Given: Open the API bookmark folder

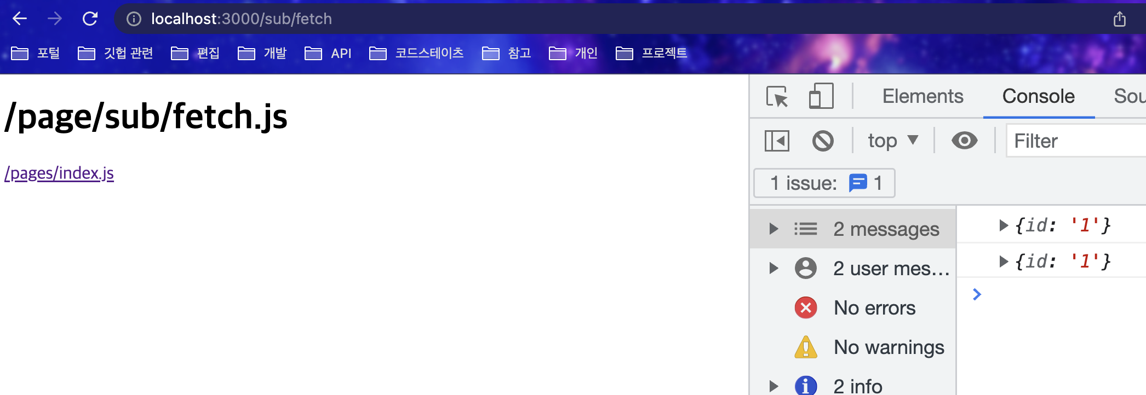Looking at the screenshot, I should (x=328, y=53).
